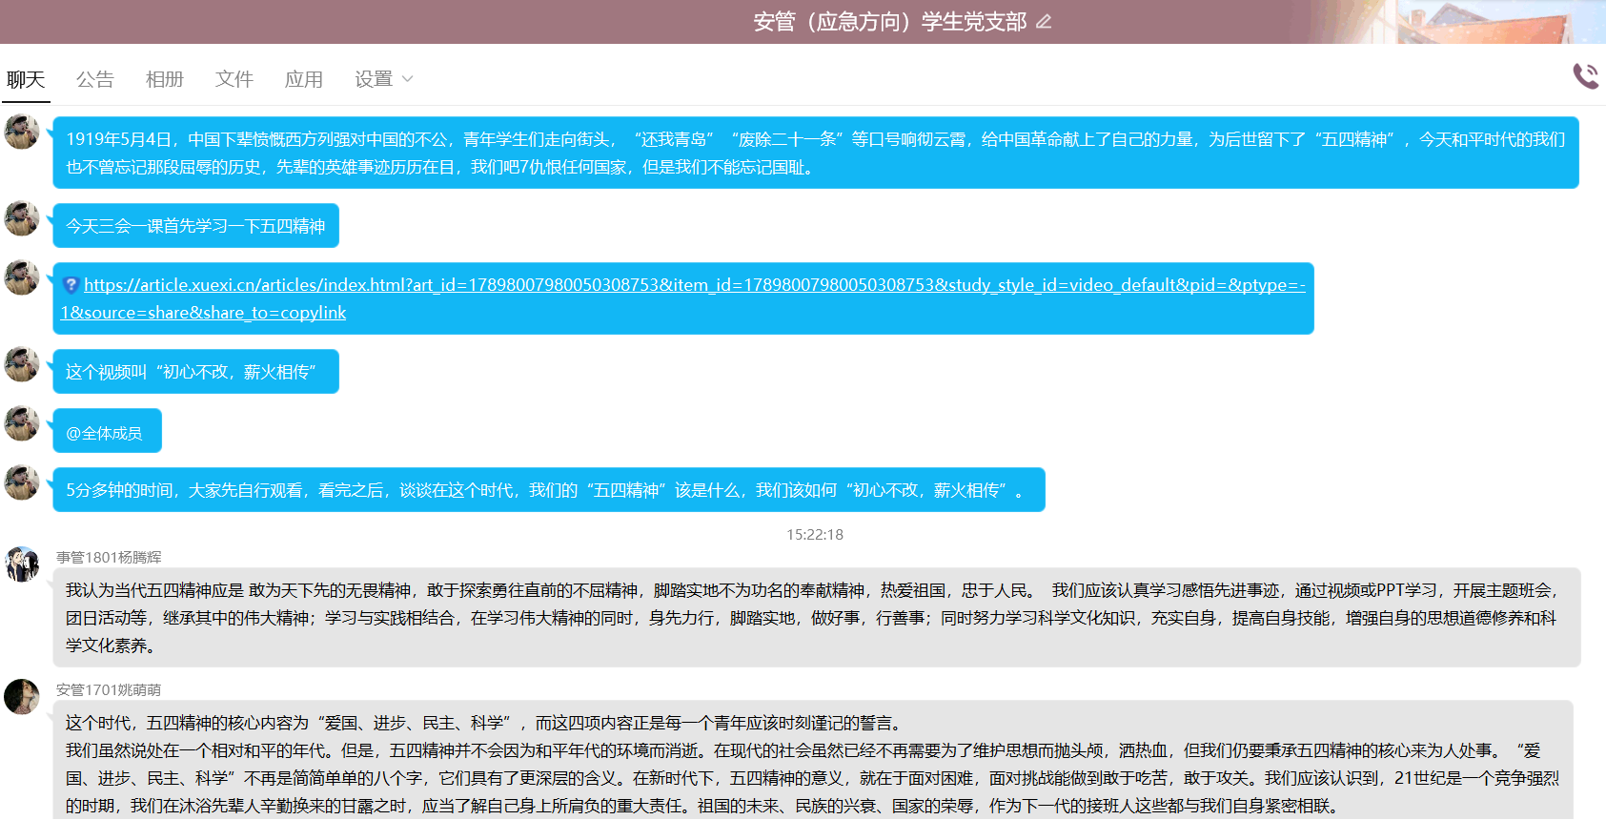Screen dimensions: 1606x820
Task: Switch to the 聊天 tab
Action: 26,79
